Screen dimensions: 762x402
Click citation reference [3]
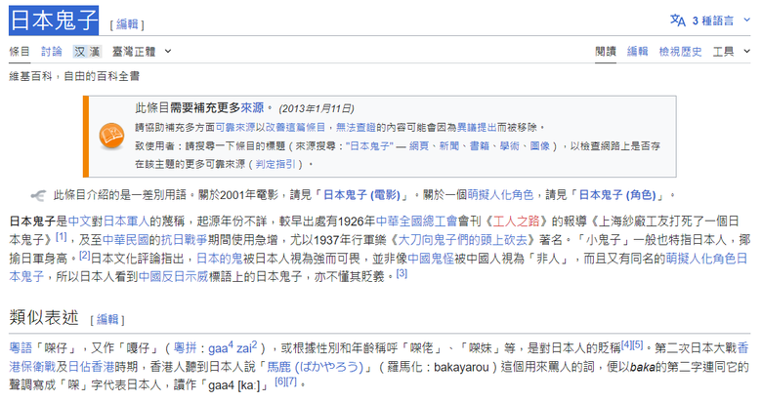click(402, 274)
